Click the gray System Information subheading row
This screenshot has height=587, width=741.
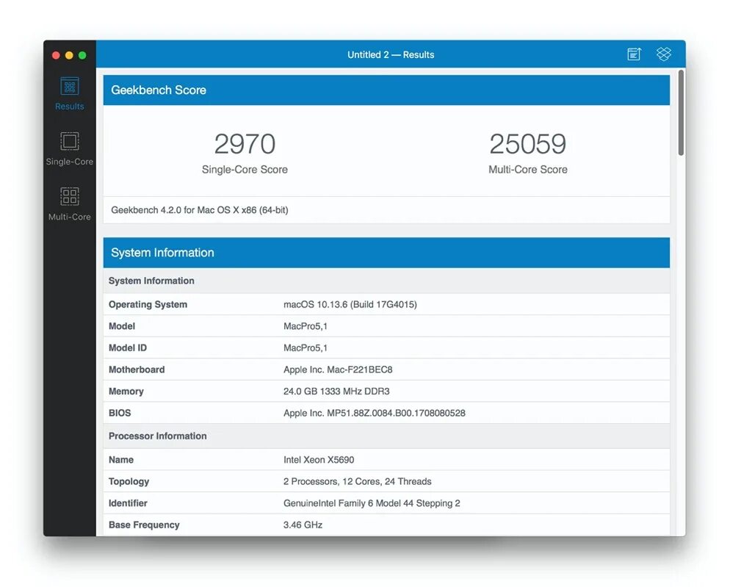(x=386, y=281)
